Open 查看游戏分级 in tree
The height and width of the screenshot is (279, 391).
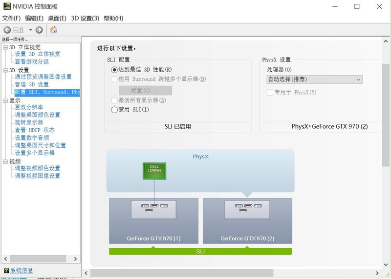coord(32,61)
